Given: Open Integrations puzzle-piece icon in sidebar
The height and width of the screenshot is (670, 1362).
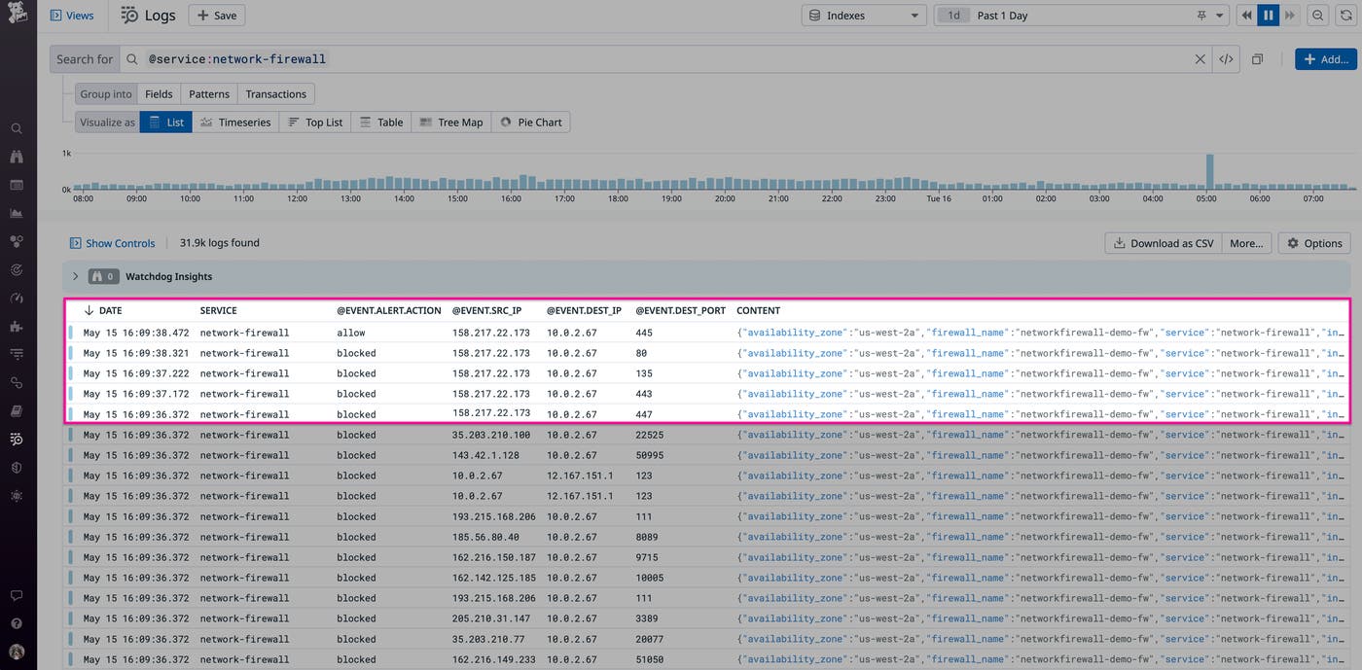Looking at the screenshot, I should coord(17,326).
